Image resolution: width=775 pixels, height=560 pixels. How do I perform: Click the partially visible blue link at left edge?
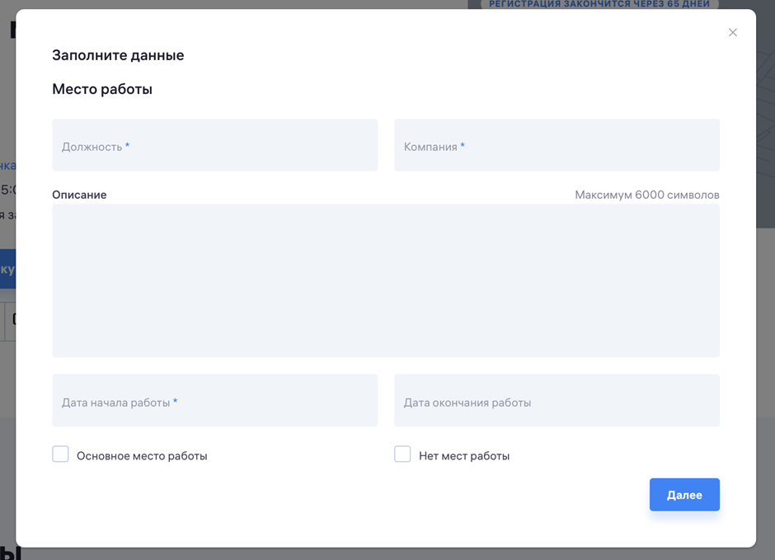tap(7, 165)
